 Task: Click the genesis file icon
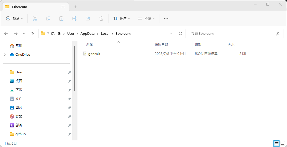85,54
